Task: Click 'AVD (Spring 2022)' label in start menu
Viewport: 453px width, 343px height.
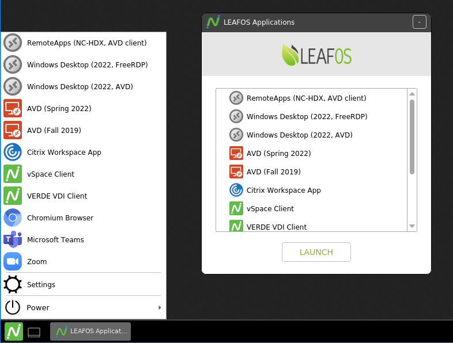Action: [x=59, y=109]
